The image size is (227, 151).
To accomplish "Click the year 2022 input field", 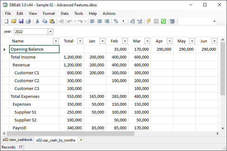I will [x=31, y=32].
